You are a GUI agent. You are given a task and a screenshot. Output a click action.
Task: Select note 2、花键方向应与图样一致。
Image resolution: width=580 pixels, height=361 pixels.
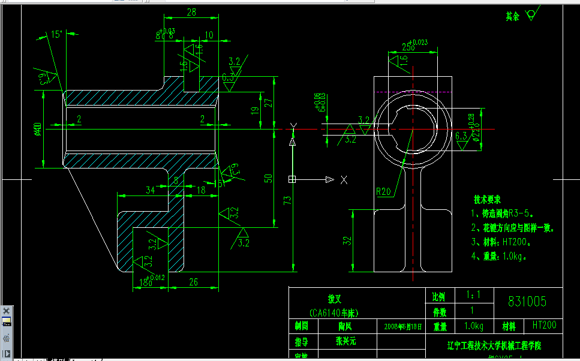pyautogui.click(x=513, y=228)
